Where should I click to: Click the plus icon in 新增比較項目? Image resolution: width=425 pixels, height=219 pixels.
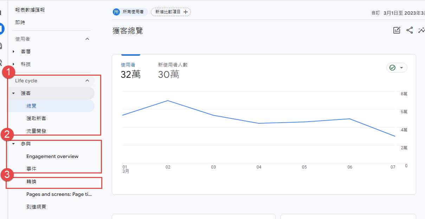point(186,12)
